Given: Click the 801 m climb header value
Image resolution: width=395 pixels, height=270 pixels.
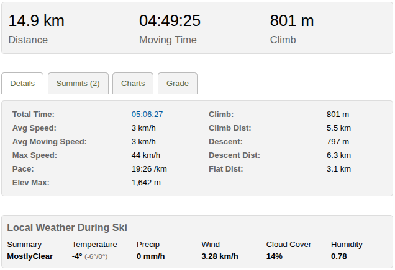Looking at the screenshot, I should click(292, 20).
